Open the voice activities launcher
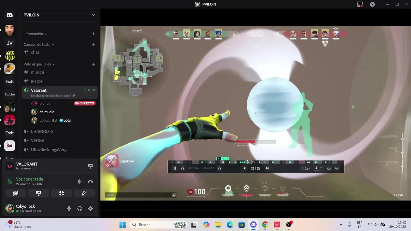This screenshot has height=231, width=411. 61,193
